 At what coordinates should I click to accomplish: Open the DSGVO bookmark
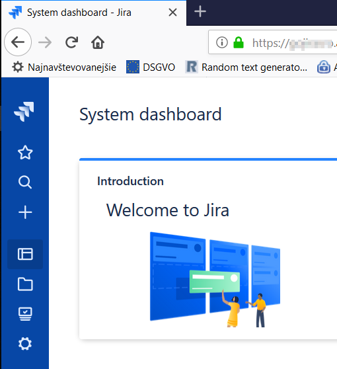(151, 67)
